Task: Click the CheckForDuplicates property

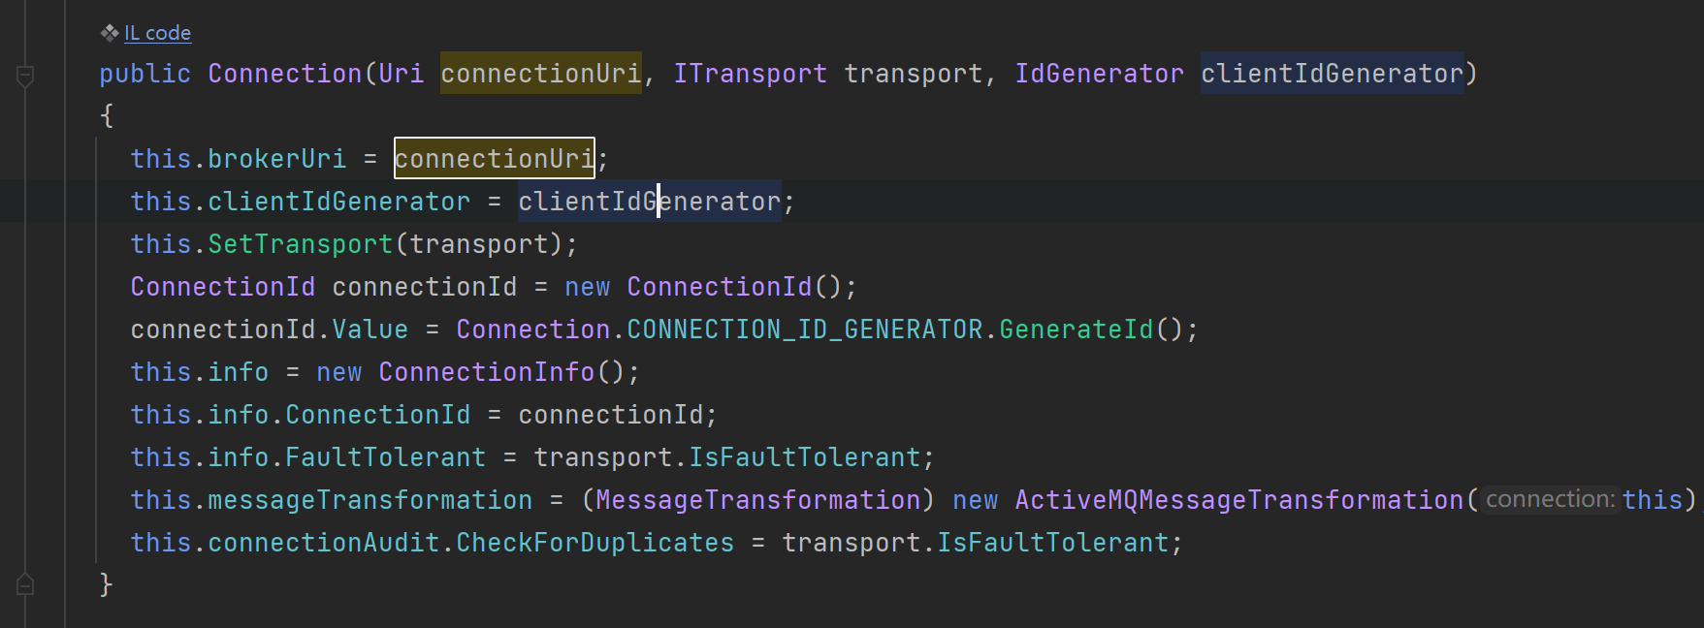Action: click(x=595, y=543)
